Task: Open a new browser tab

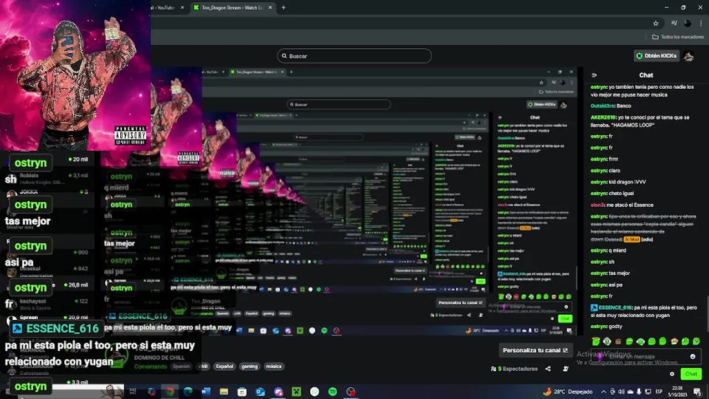Action: [284, 8]
